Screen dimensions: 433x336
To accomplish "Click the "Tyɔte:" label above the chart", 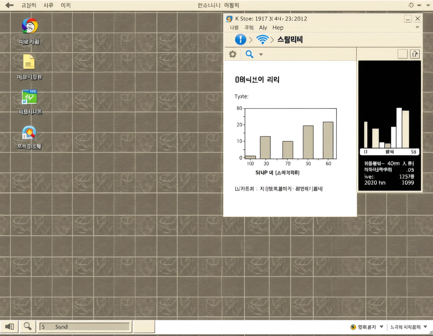I will coord(242,97).
